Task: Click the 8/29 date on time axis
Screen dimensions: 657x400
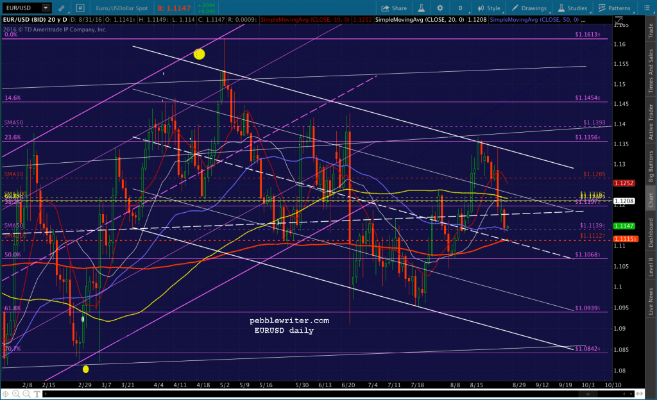Action: tap(518, 385)
